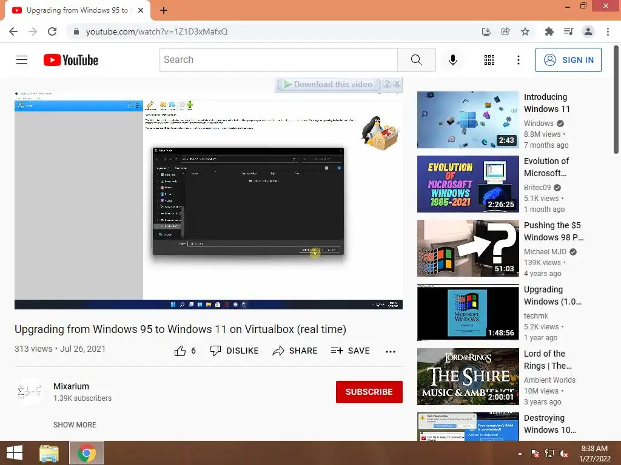This screenshot has width=621, height=465.
Task: Open Introducing Windows 11 thumbnail
Action: click(x=468, y=120)
